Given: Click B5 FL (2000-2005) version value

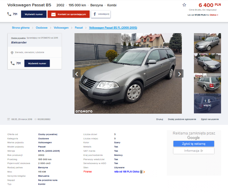Looking at the screenshot, I should (x=49, y=151).
